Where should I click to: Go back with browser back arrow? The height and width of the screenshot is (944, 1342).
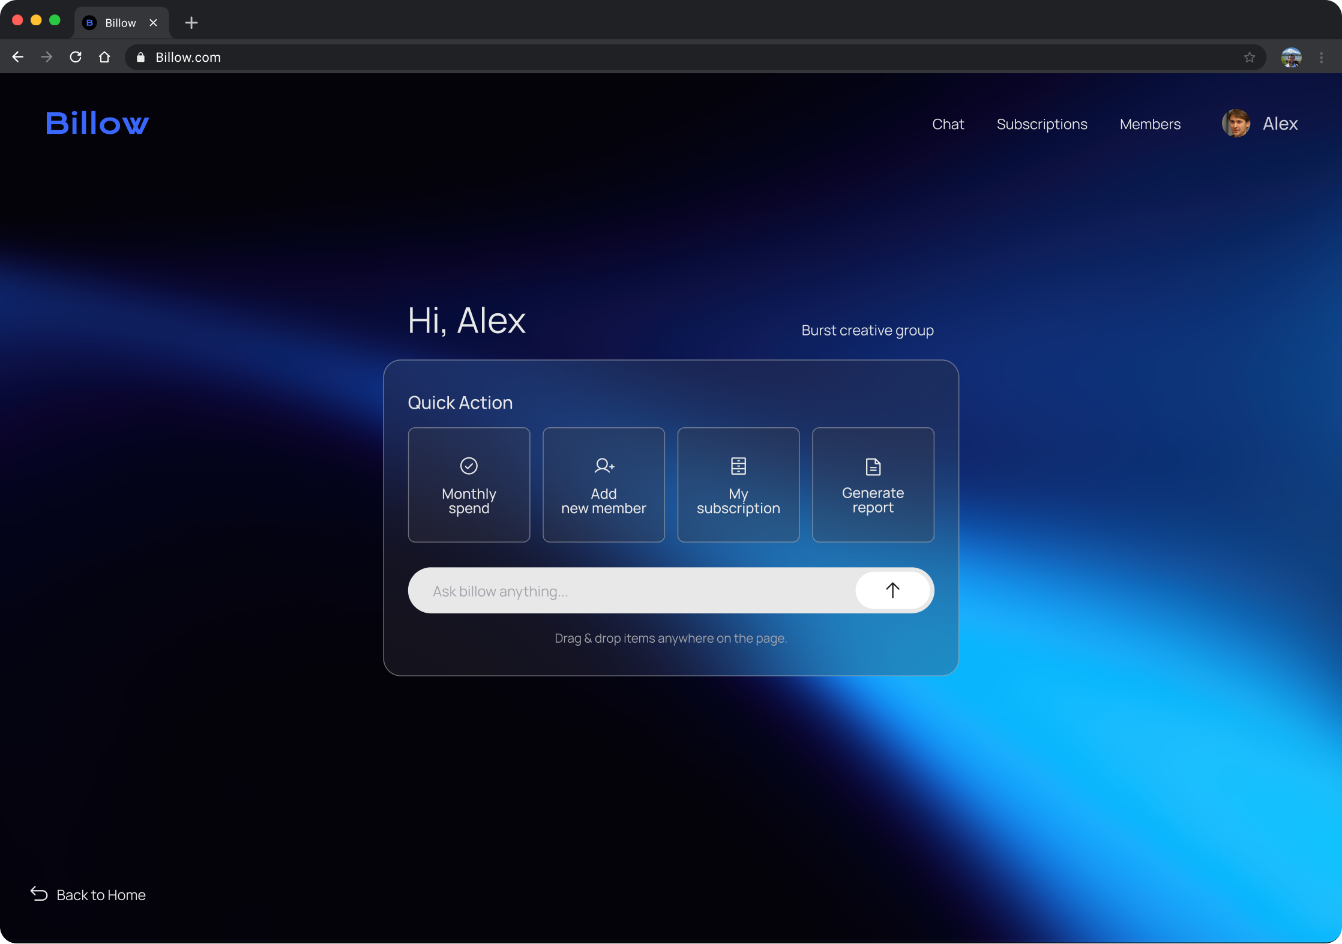coord(18,57)
